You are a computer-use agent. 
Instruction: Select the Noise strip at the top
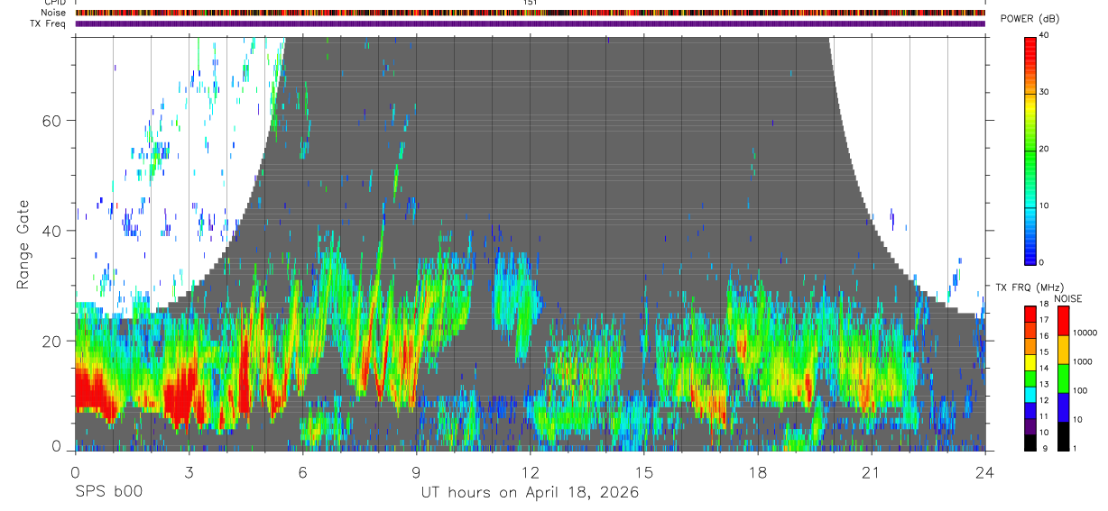[531, 13]
